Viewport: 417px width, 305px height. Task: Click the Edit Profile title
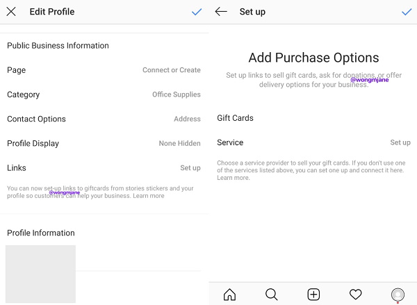(x=52, y=12)
